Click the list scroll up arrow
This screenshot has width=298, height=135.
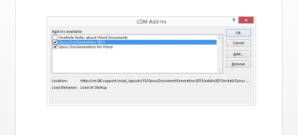pos(220,38)
